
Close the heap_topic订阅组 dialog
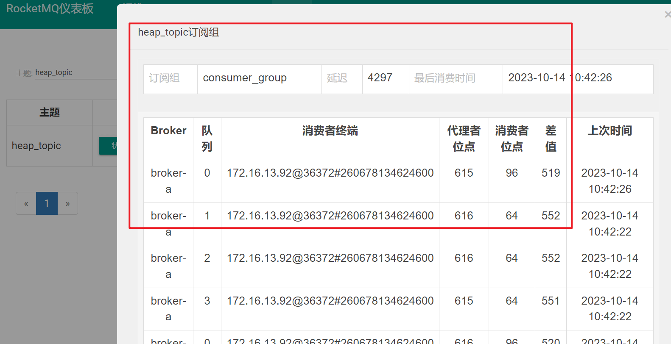(x=667, y=15)
